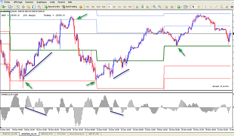Open the Aide menu
This screenshot has width=234, height=136.
[70, 2]
